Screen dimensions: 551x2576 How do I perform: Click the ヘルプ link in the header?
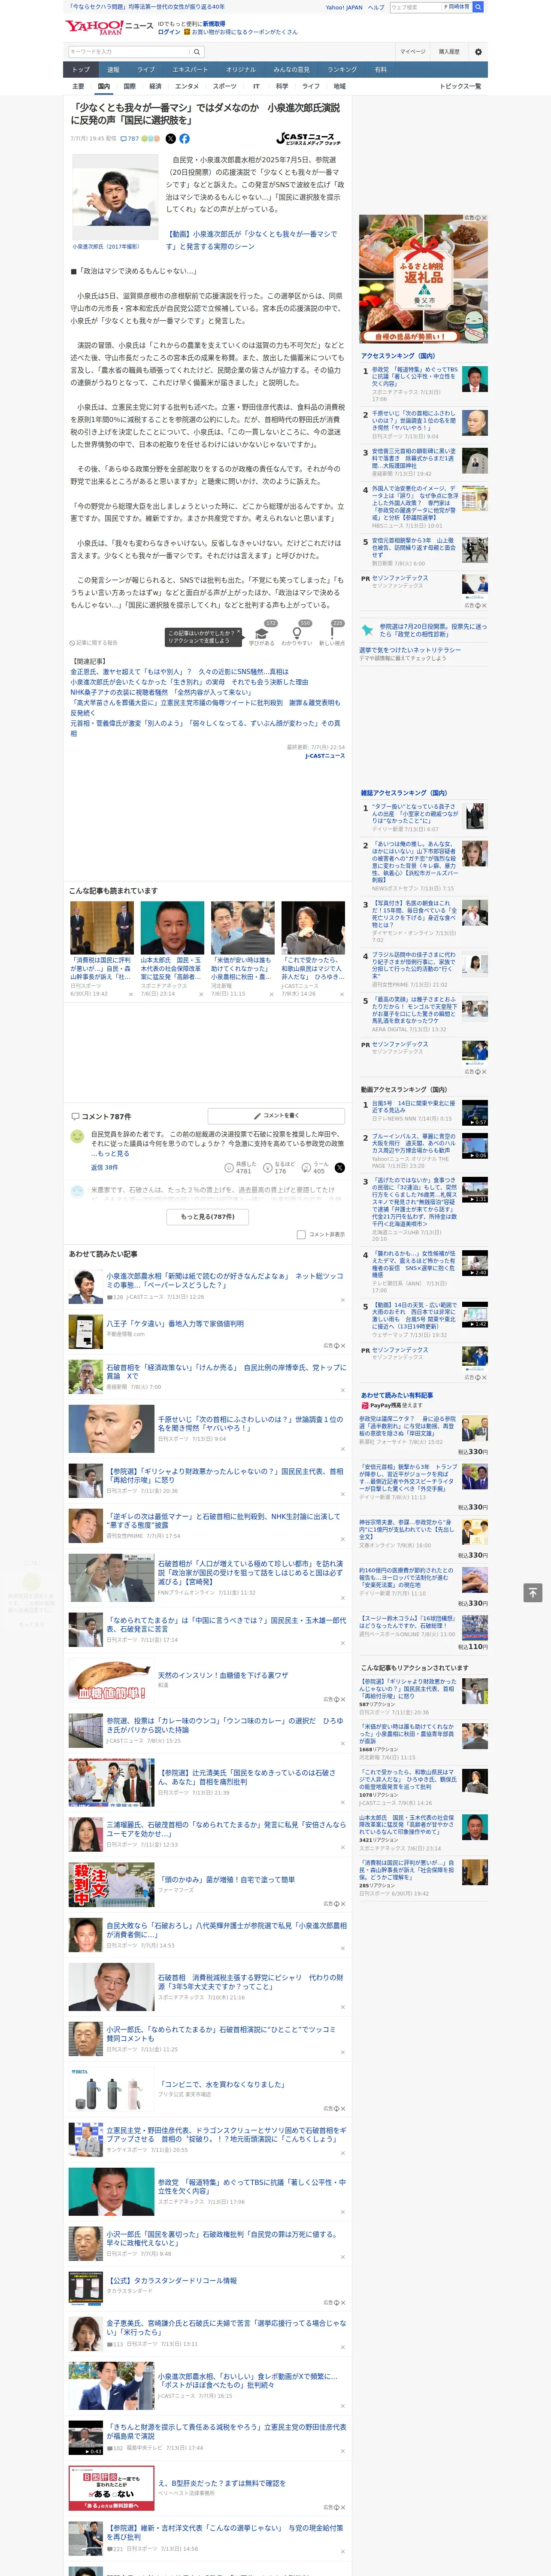click(376, 7)
